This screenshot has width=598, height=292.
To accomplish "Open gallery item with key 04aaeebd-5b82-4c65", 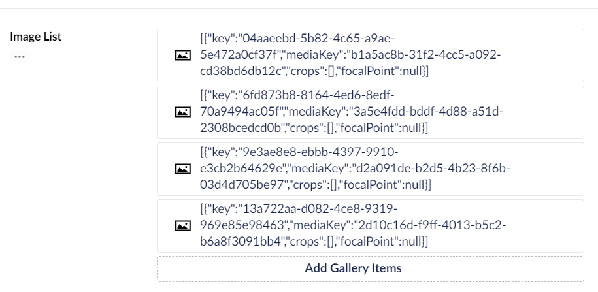I will click(371, 56).
